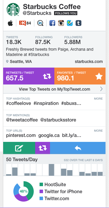109x208 pixels.
Task: Open the Facebook profile icon
Action: tap(52, 23)
